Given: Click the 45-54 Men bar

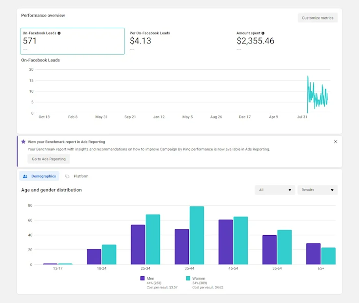Looking at the screenshot, I should click(x=225, y=242).
